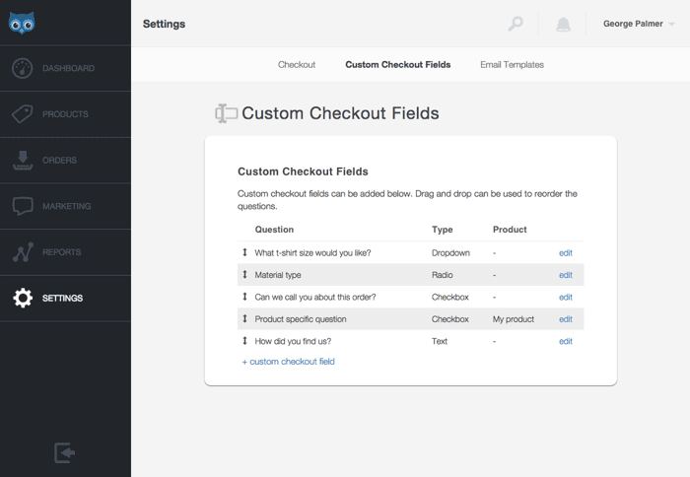This screenshot has height=477, width=690.
Task: Add a new custom checkout field
Action: coord(289,362)
